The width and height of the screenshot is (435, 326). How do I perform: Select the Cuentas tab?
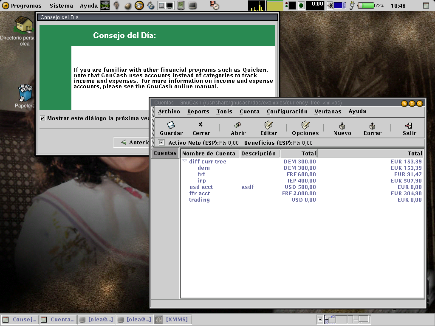[x=165, y=153]
